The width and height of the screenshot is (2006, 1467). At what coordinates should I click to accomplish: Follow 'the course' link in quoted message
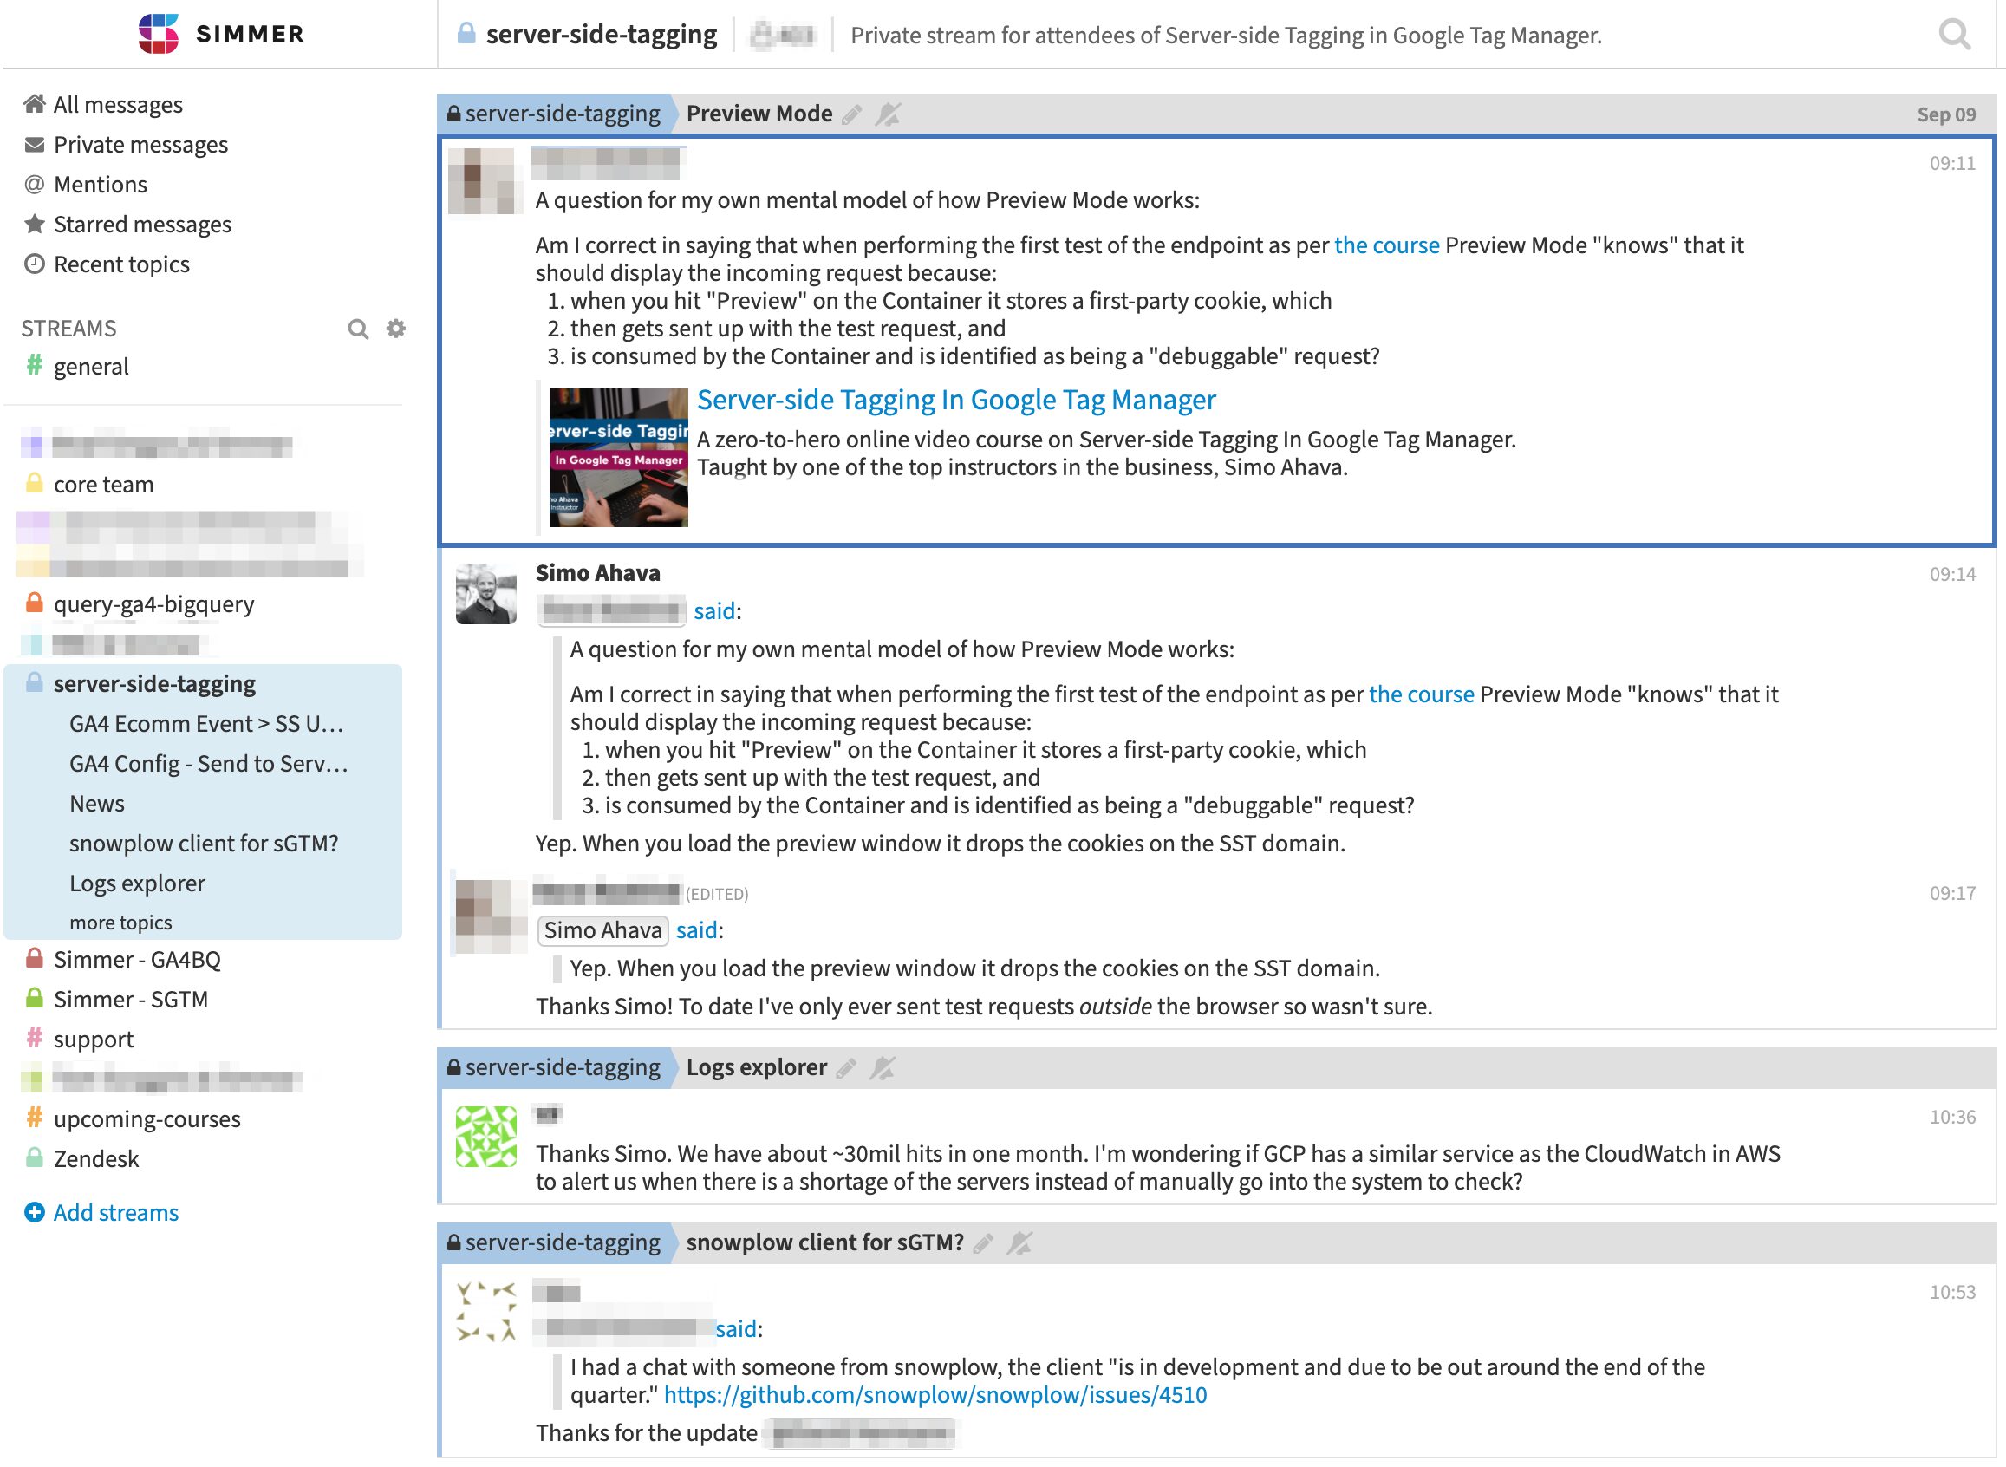1421,695
